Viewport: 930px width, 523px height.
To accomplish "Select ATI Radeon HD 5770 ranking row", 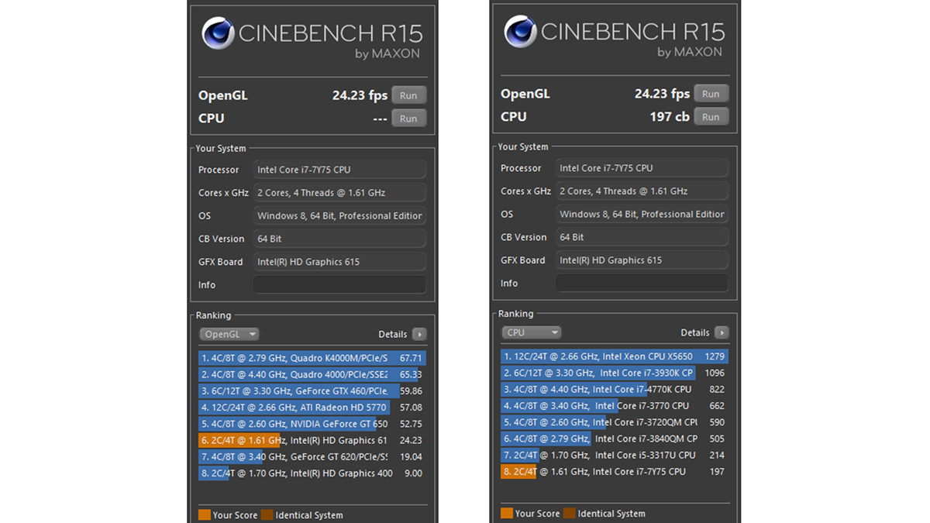I will click(x=312, y=407).
